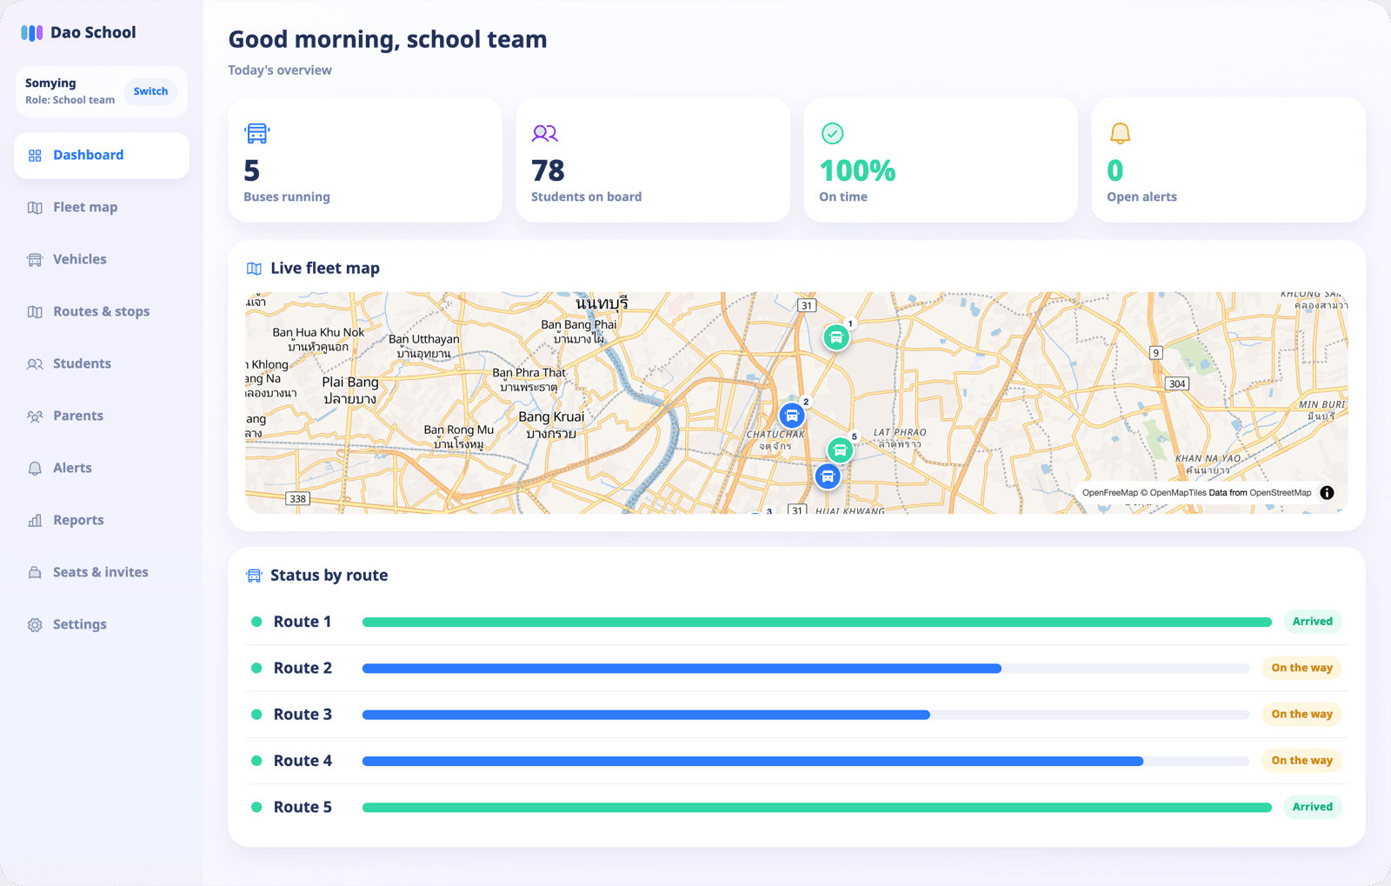Click the 5 Buses running value

252,170
